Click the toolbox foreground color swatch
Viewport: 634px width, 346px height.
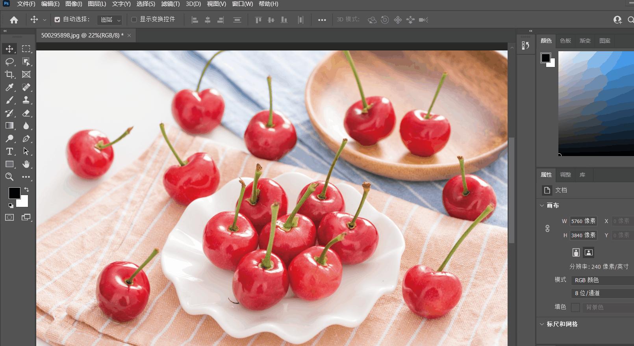pyautogui.click(x=14, y=193)
